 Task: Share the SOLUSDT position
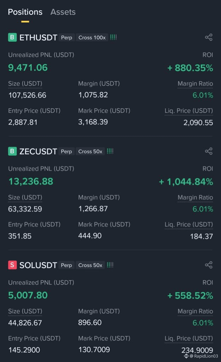pyautogui.click(x=209, y=265)
